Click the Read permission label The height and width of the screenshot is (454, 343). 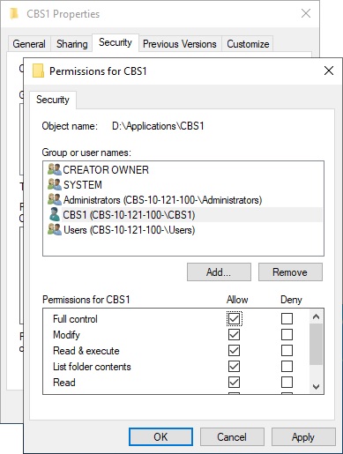click(x=64, y=383)
